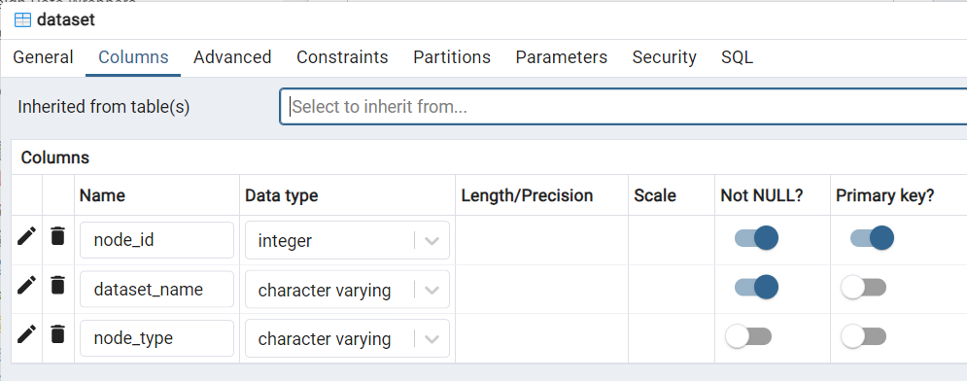The image size is (967, 381).
Task: Click the node_type name field
Action: click(156, 338)
